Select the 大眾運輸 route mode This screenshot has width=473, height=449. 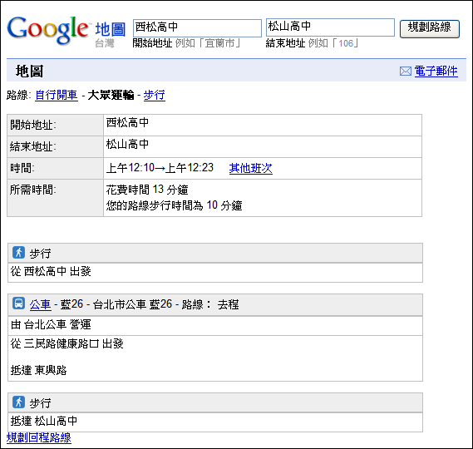(x=111, y=95)
